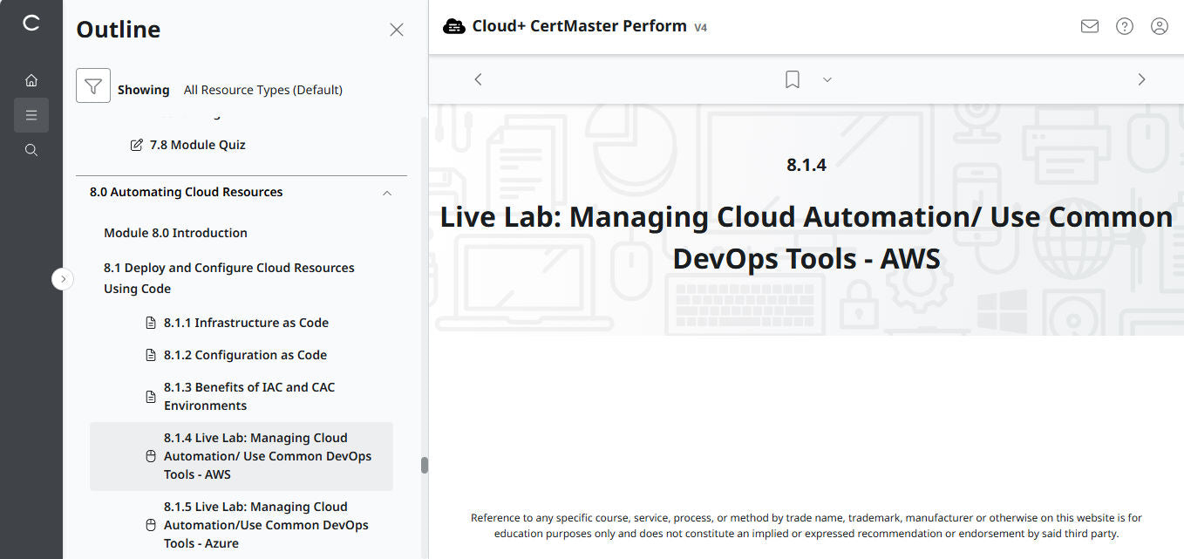Close the Outline panel with the X
The image size is (1184, 559).
click(397, 29)
